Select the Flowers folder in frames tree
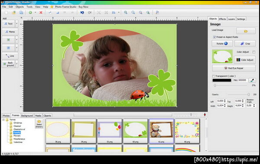The image size is (260, 164). (17, 136)
